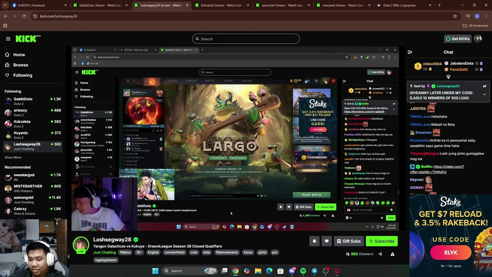Open sweatergxd recommended channel

pyautogui.click(x=33, y=177)
